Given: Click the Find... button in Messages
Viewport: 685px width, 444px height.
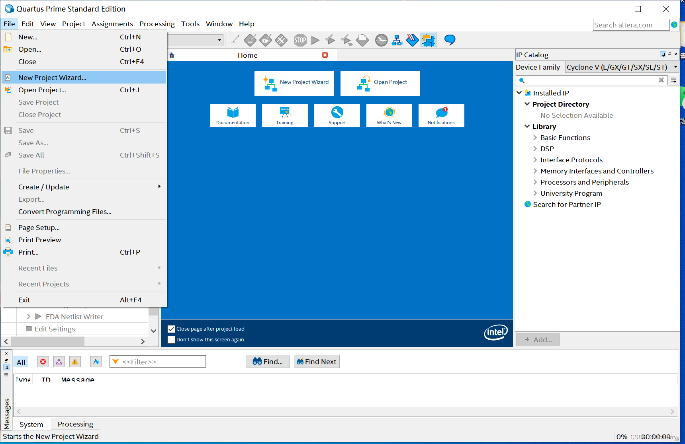Looking at the screenshot, I should (x=268, y=361).
